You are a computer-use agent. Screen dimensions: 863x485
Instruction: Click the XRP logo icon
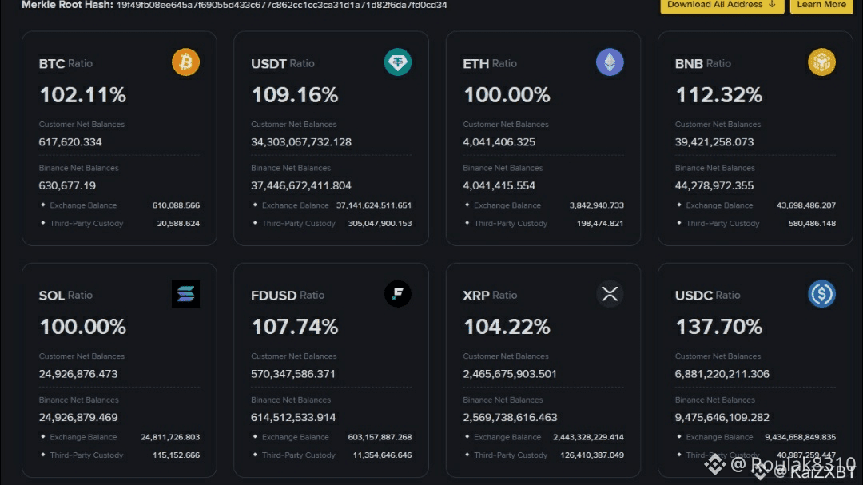610,294
